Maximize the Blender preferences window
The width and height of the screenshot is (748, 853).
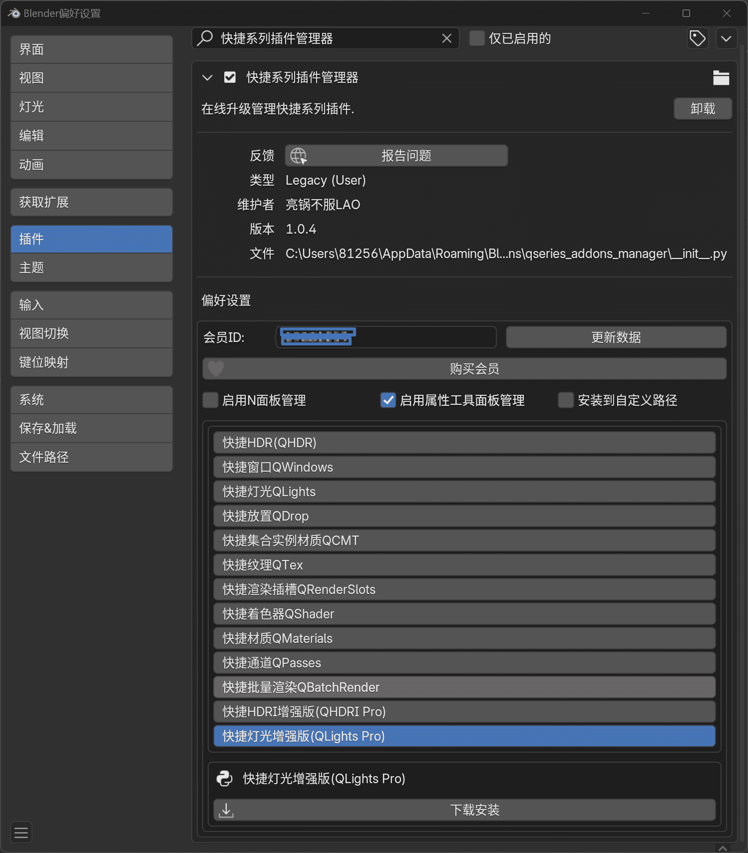click(686, 13)
